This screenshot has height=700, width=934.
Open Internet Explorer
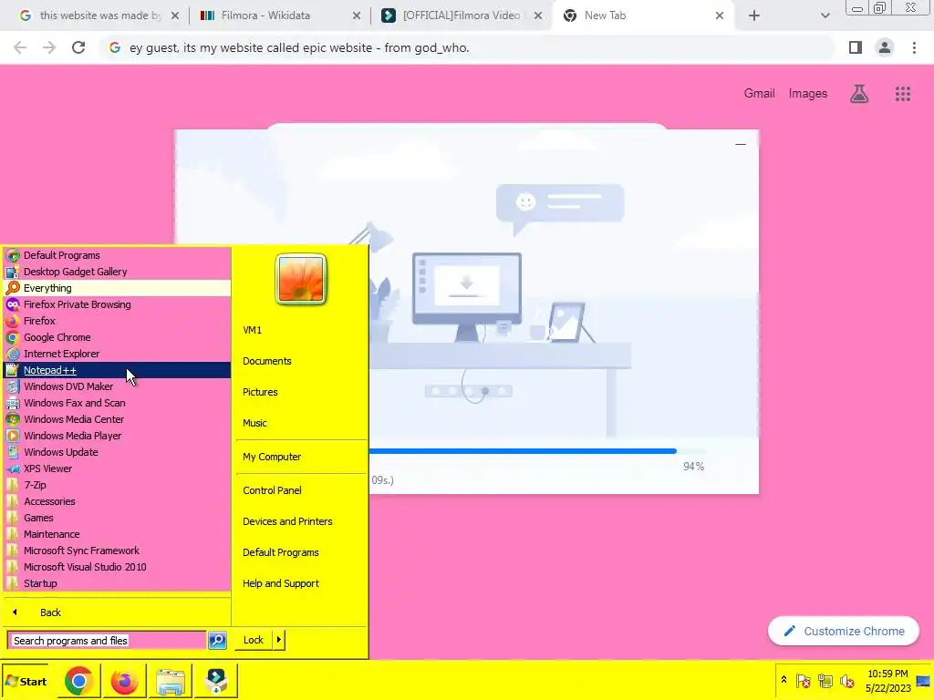tap(117, 354)
